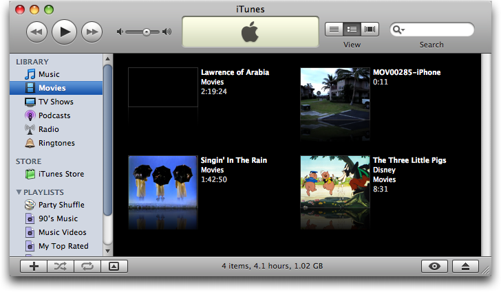
Task: Minimize the window with yellow button
Action: pos(34,10)
